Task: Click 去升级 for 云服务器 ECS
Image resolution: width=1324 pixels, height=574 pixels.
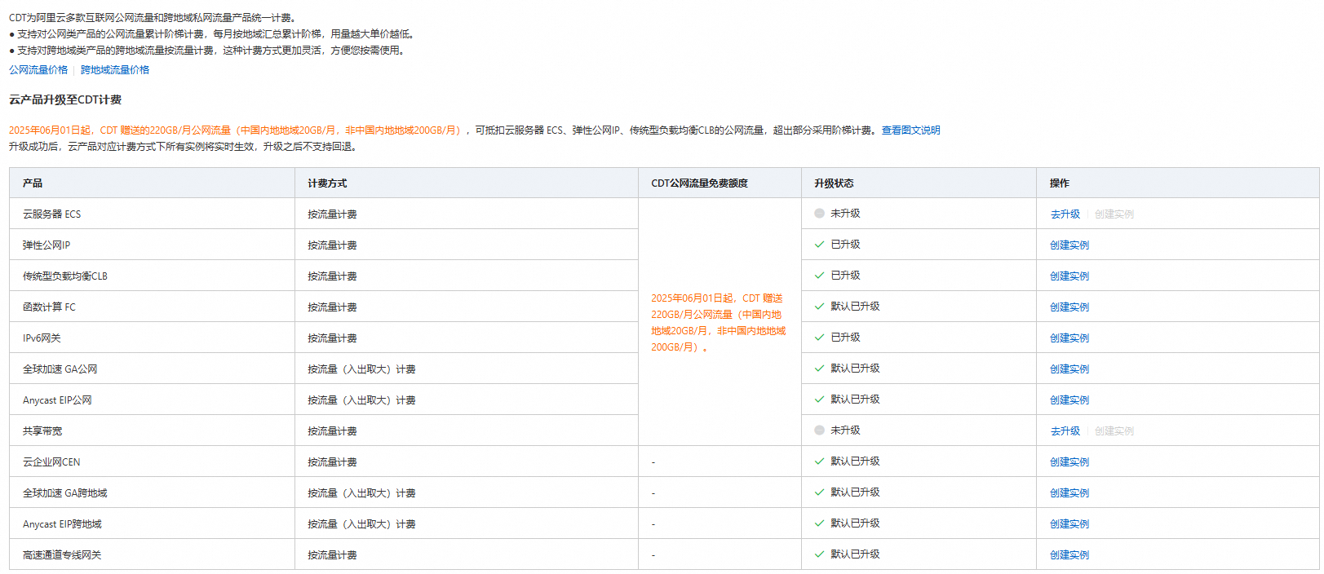Action: tap(1065, 214)
